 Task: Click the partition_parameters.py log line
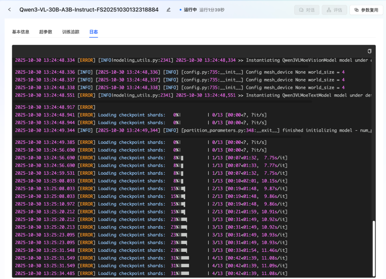click(x=193, y=130)
